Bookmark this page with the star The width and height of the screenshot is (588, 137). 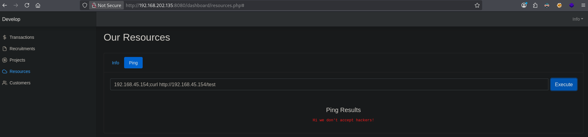[x=477, y=5]
